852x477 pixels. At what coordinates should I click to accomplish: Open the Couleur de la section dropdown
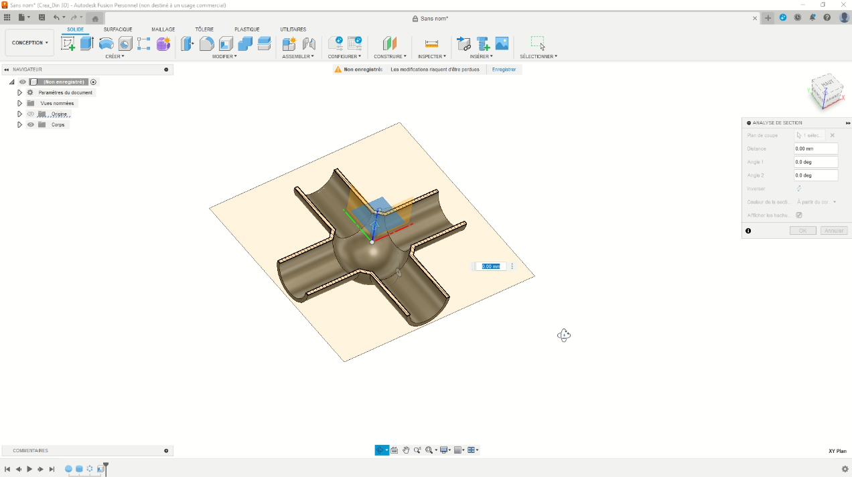pos(816,202)
